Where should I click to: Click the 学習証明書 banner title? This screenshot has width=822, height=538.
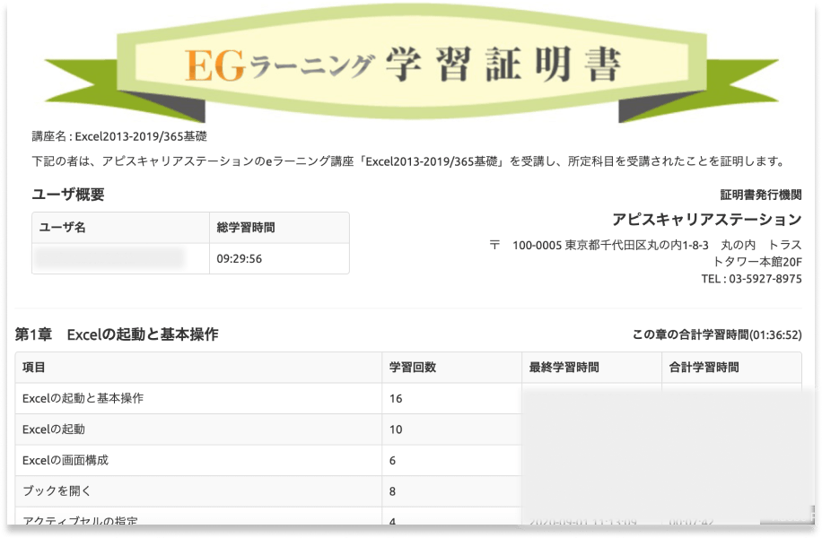(x=504, y=65)
